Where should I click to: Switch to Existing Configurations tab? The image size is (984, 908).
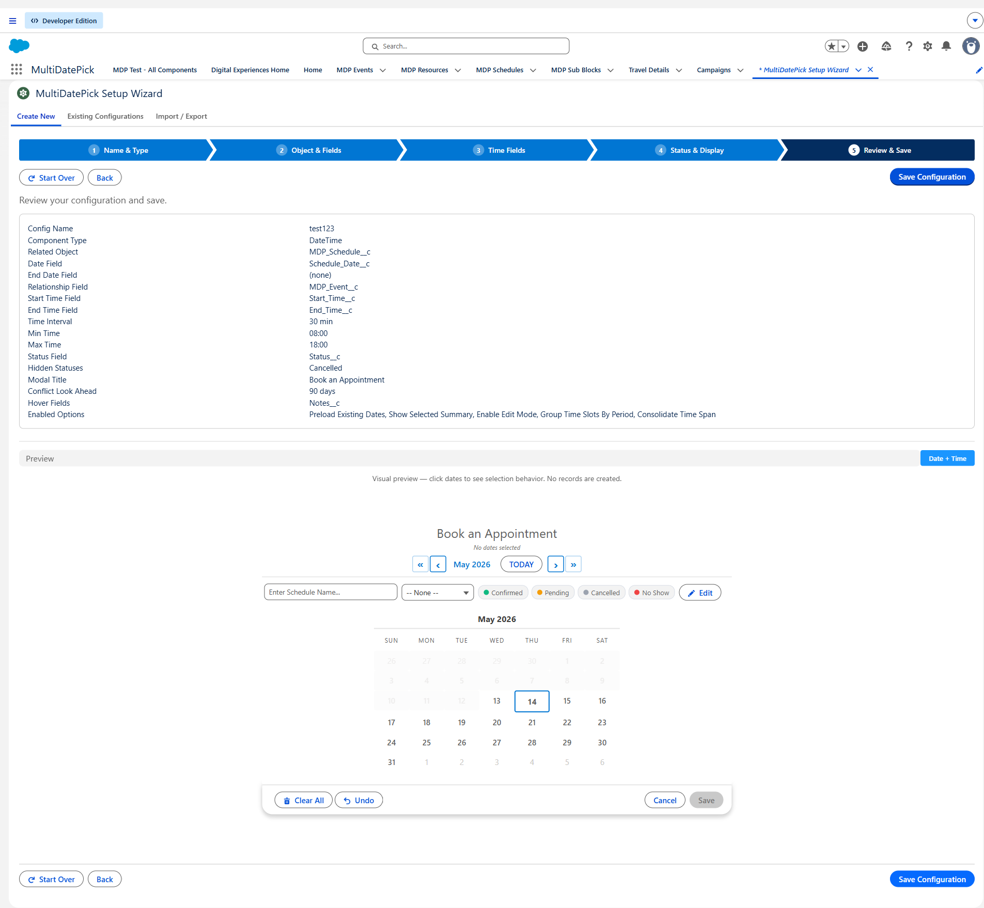tap(105, 116)
